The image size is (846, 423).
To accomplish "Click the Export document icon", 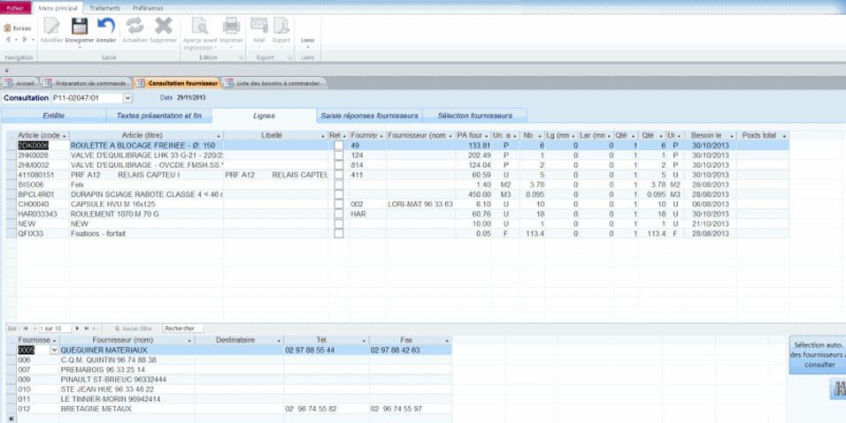I will coord(281,26).
